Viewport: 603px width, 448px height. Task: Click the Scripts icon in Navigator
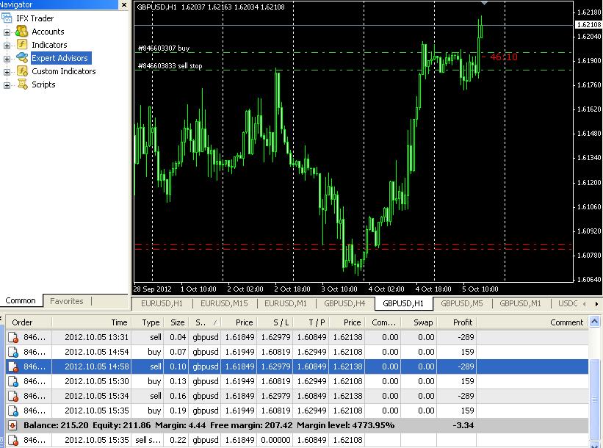[22, 84]
